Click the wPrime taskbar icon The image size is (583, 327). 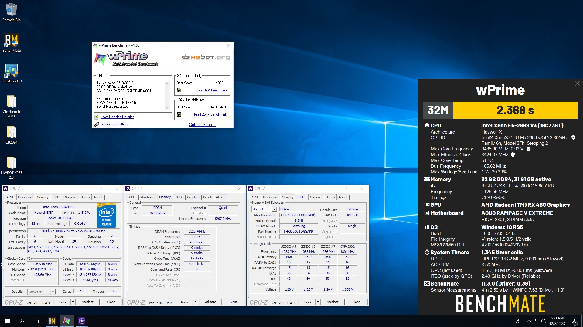tap(67, 321)
